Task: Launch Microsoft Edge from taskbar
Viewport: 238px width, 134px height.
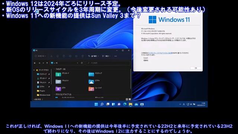Action: tap(125, 104)
